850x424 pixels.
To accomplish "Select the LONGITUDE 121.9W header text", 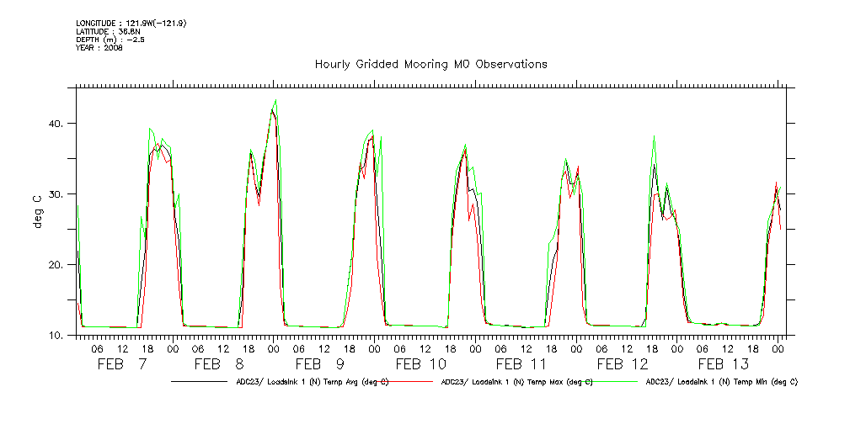I will [x=131, y=23].
